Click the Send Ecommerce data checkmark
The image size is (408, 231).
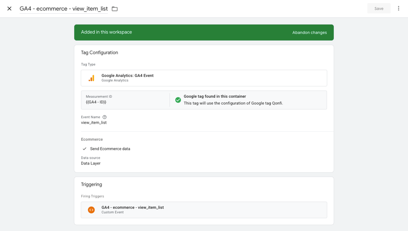(x=85, y=149)
